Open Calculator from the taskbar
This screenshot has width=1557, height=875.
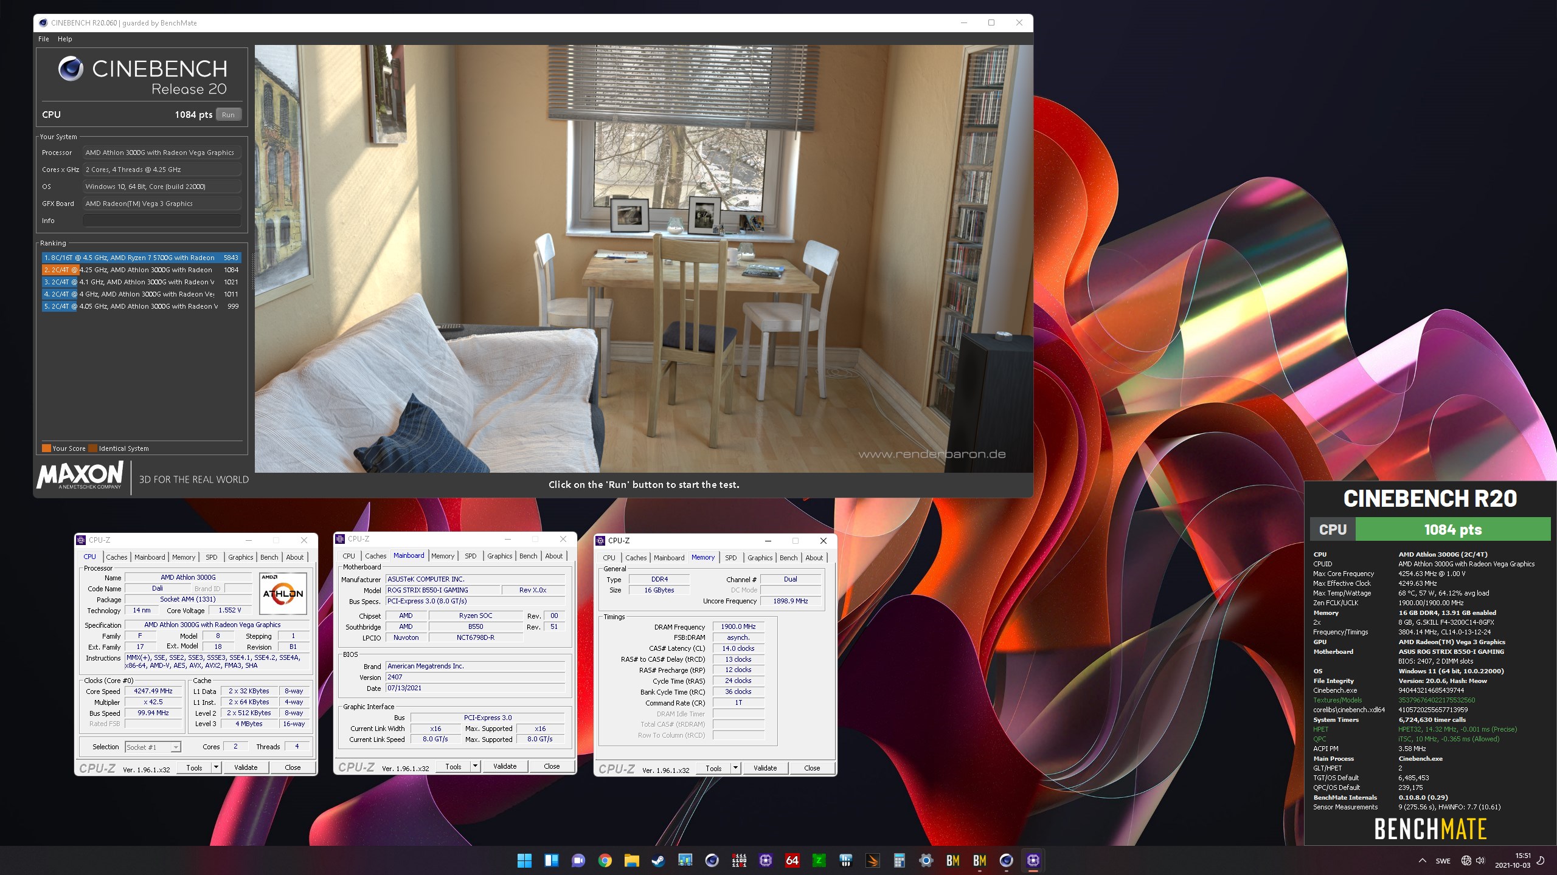point(899,860)
